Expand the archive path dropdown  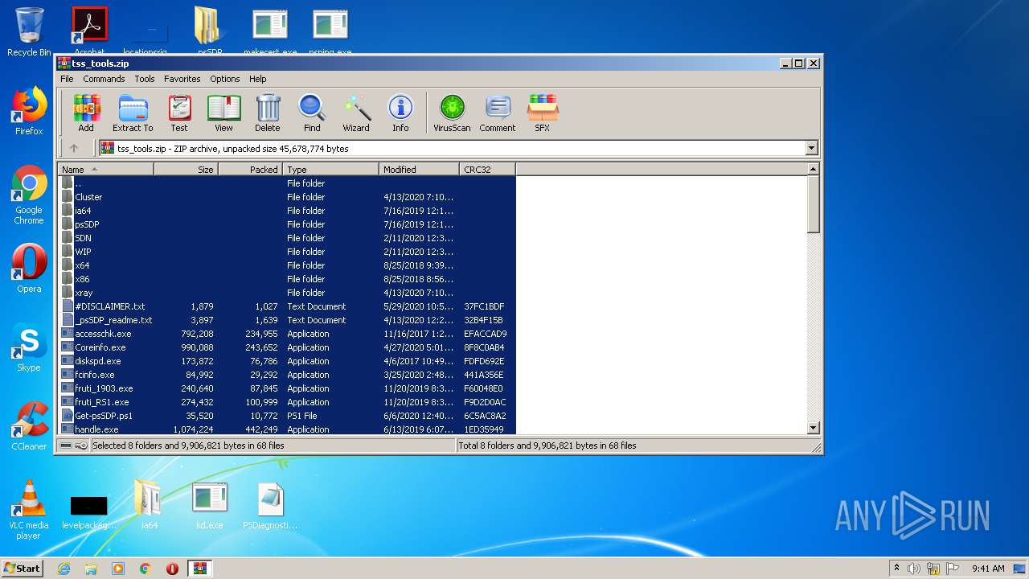point(811,148)
